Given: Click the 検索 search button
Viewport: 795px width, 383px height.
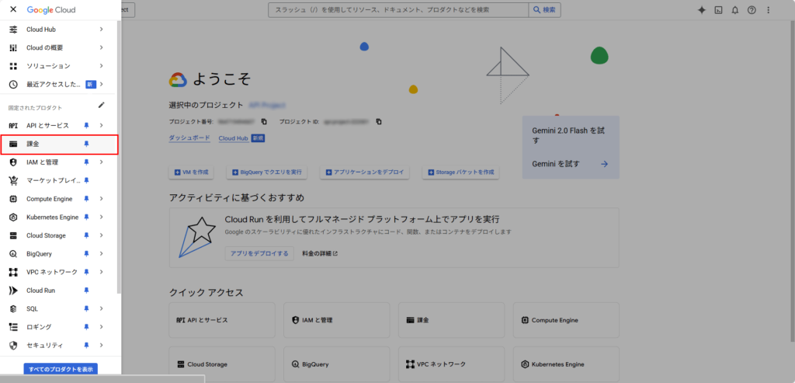Looking at the screenshot, I should [x=544, y=9].
